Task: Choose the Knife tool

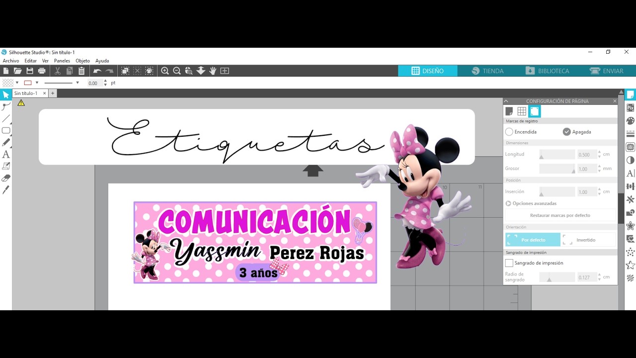Action: click(x=6, y=190)
